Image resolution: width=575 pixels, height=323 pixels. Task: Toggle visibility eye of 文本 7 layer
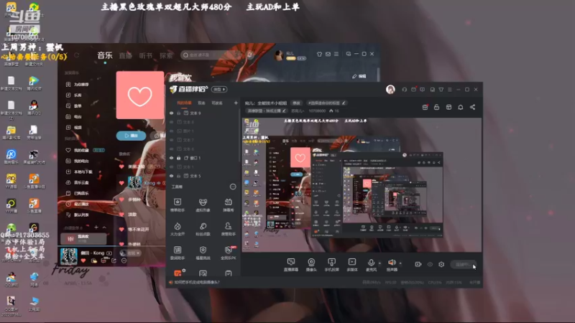click(171, 140)
